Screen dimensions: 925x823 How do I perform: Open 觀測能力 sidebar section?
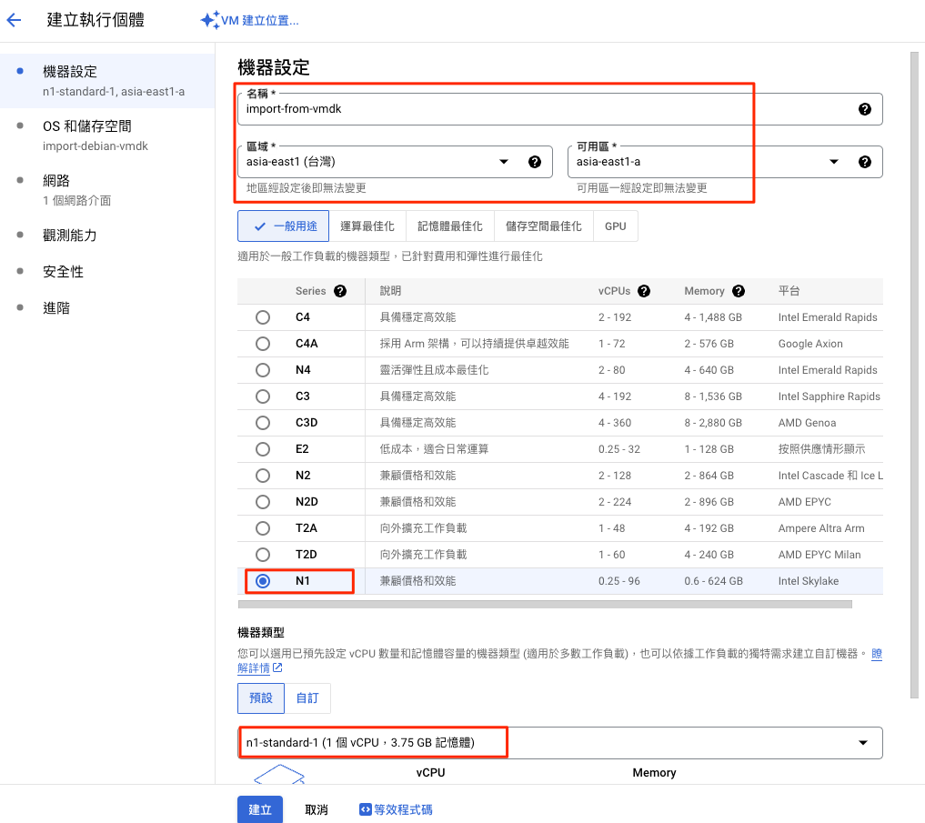pyautogui.click(x=107, y=235)
